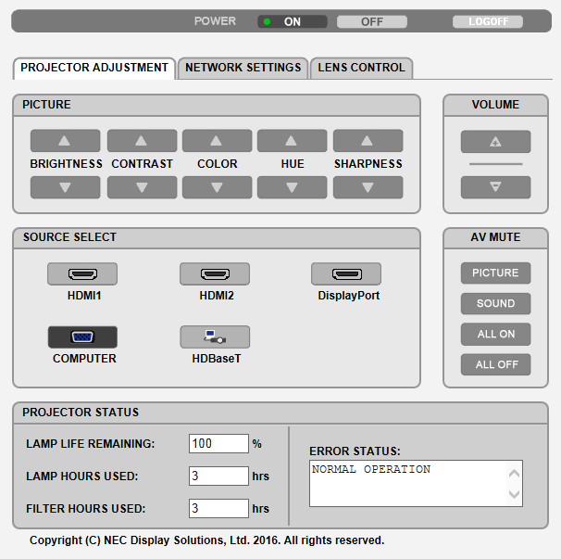The image size is (561, 559).
Task: Click the lamp life remaining field
Action: 218,444
